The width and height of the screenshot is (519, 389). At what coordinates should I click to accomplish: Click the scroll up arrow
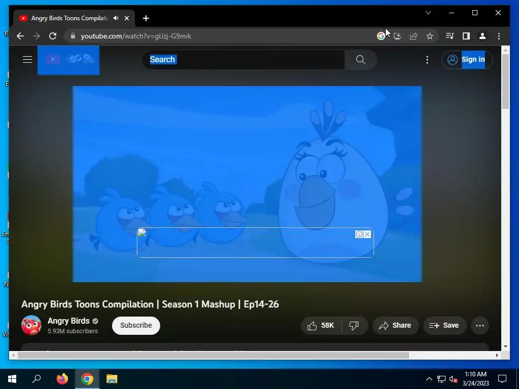tap(505, 50)
